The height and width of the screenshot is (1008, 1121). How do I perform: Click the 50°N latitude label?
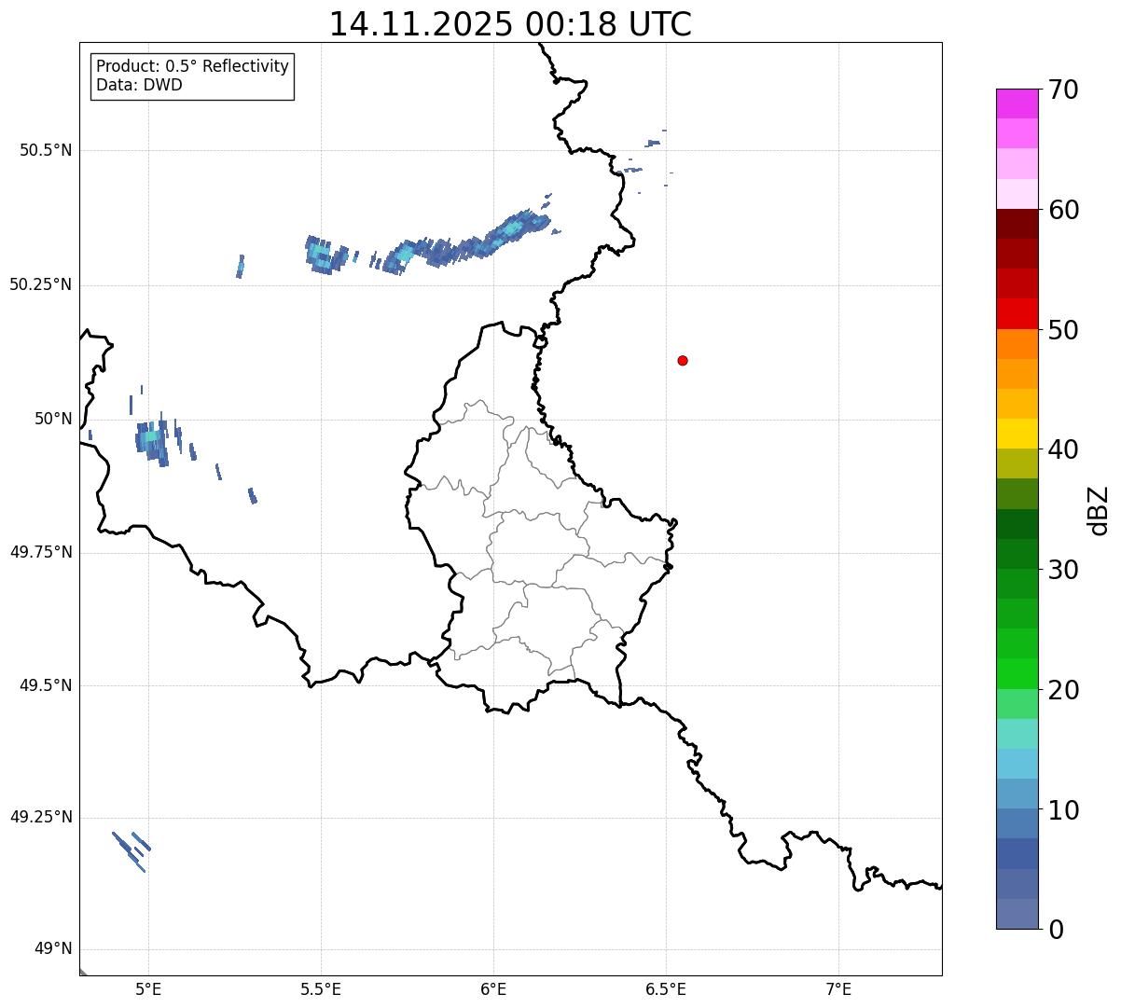[52, 419]
